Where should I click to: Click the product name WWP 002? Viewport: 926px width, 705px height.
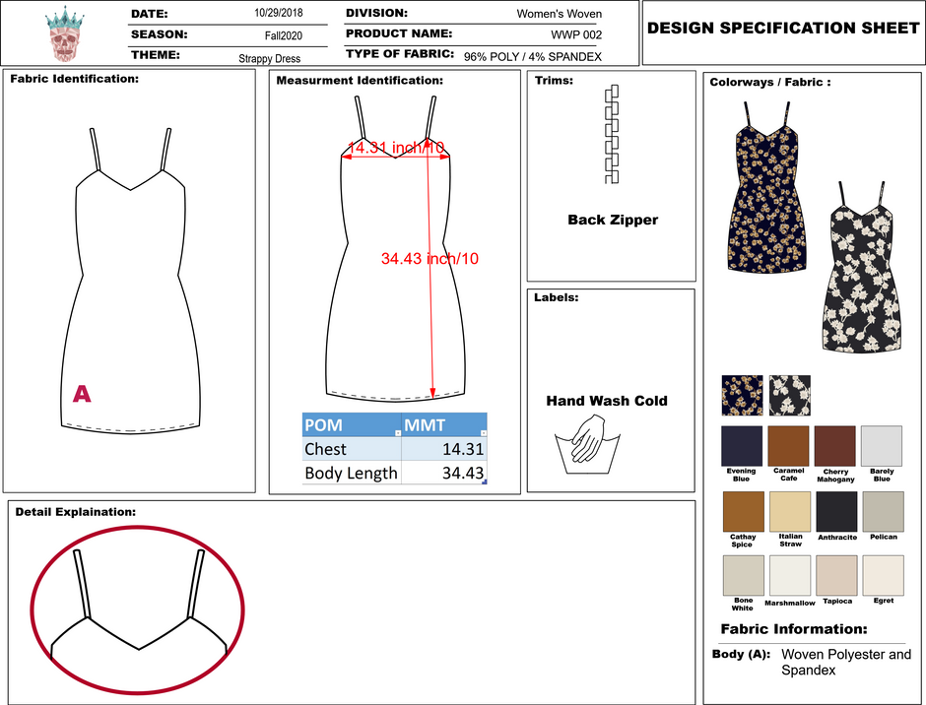tap(576, 34)
